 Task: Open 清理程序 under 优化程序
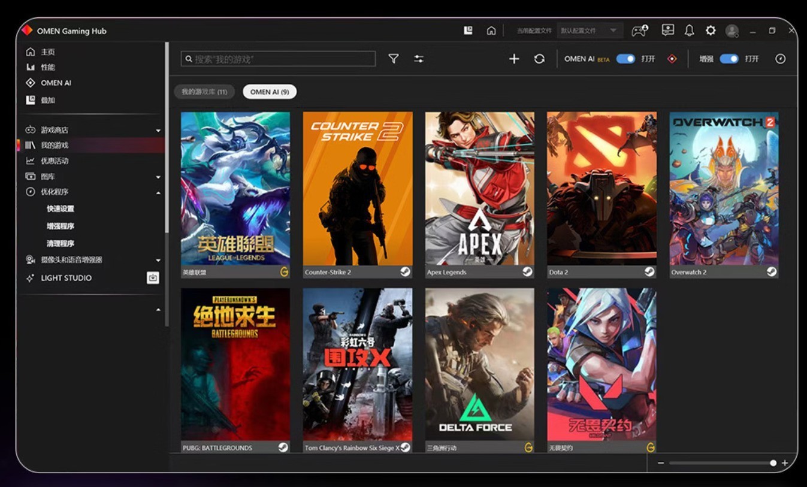pos(61,243)
